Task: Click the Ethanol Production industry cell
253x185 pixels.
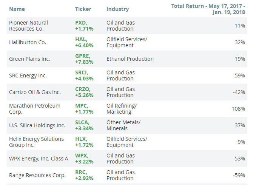Action: (130, 59)
